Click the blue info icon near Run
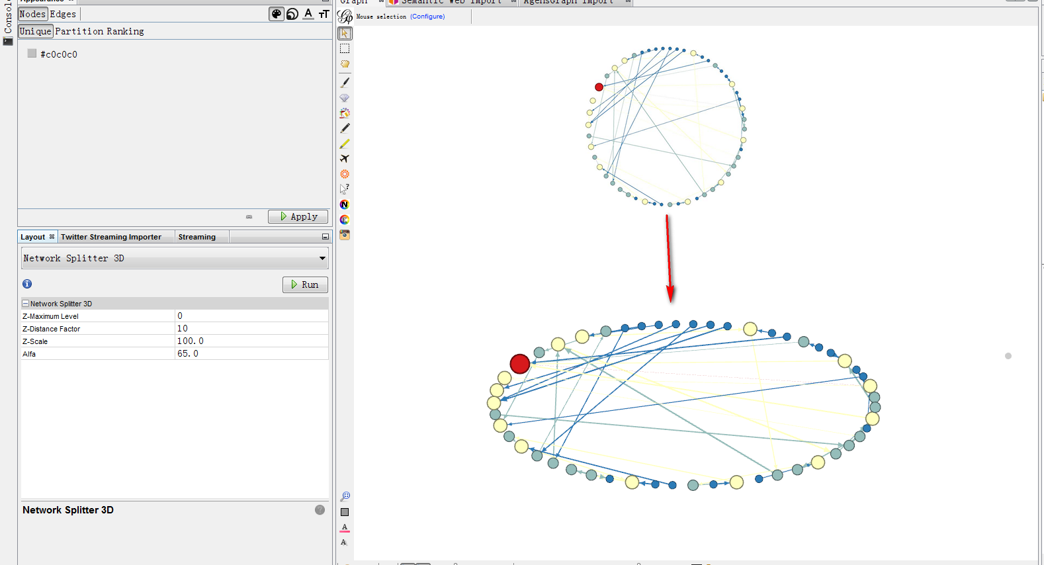The image size is (1044, 565). click(27, 284)
